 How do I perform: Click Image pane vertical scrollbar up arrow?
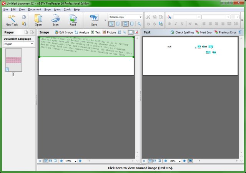137,38
